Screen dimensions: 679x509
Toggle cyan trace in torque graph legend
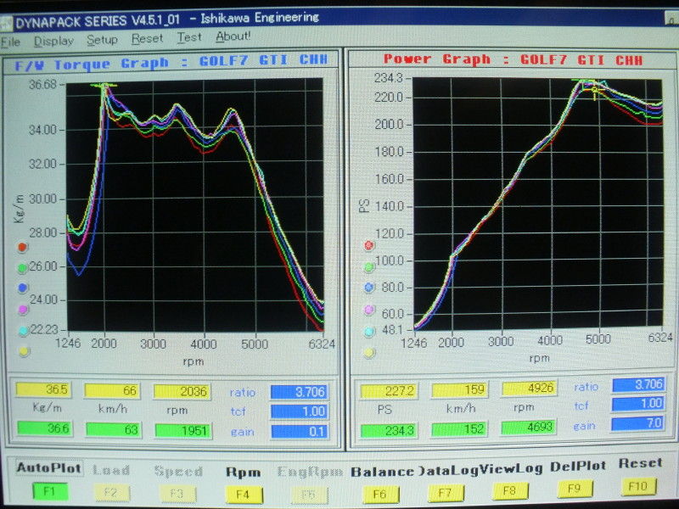point(24,331)
